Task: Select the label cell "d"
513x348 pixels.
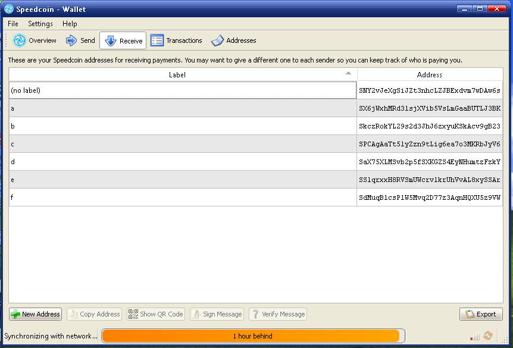Action: (183, 162)
